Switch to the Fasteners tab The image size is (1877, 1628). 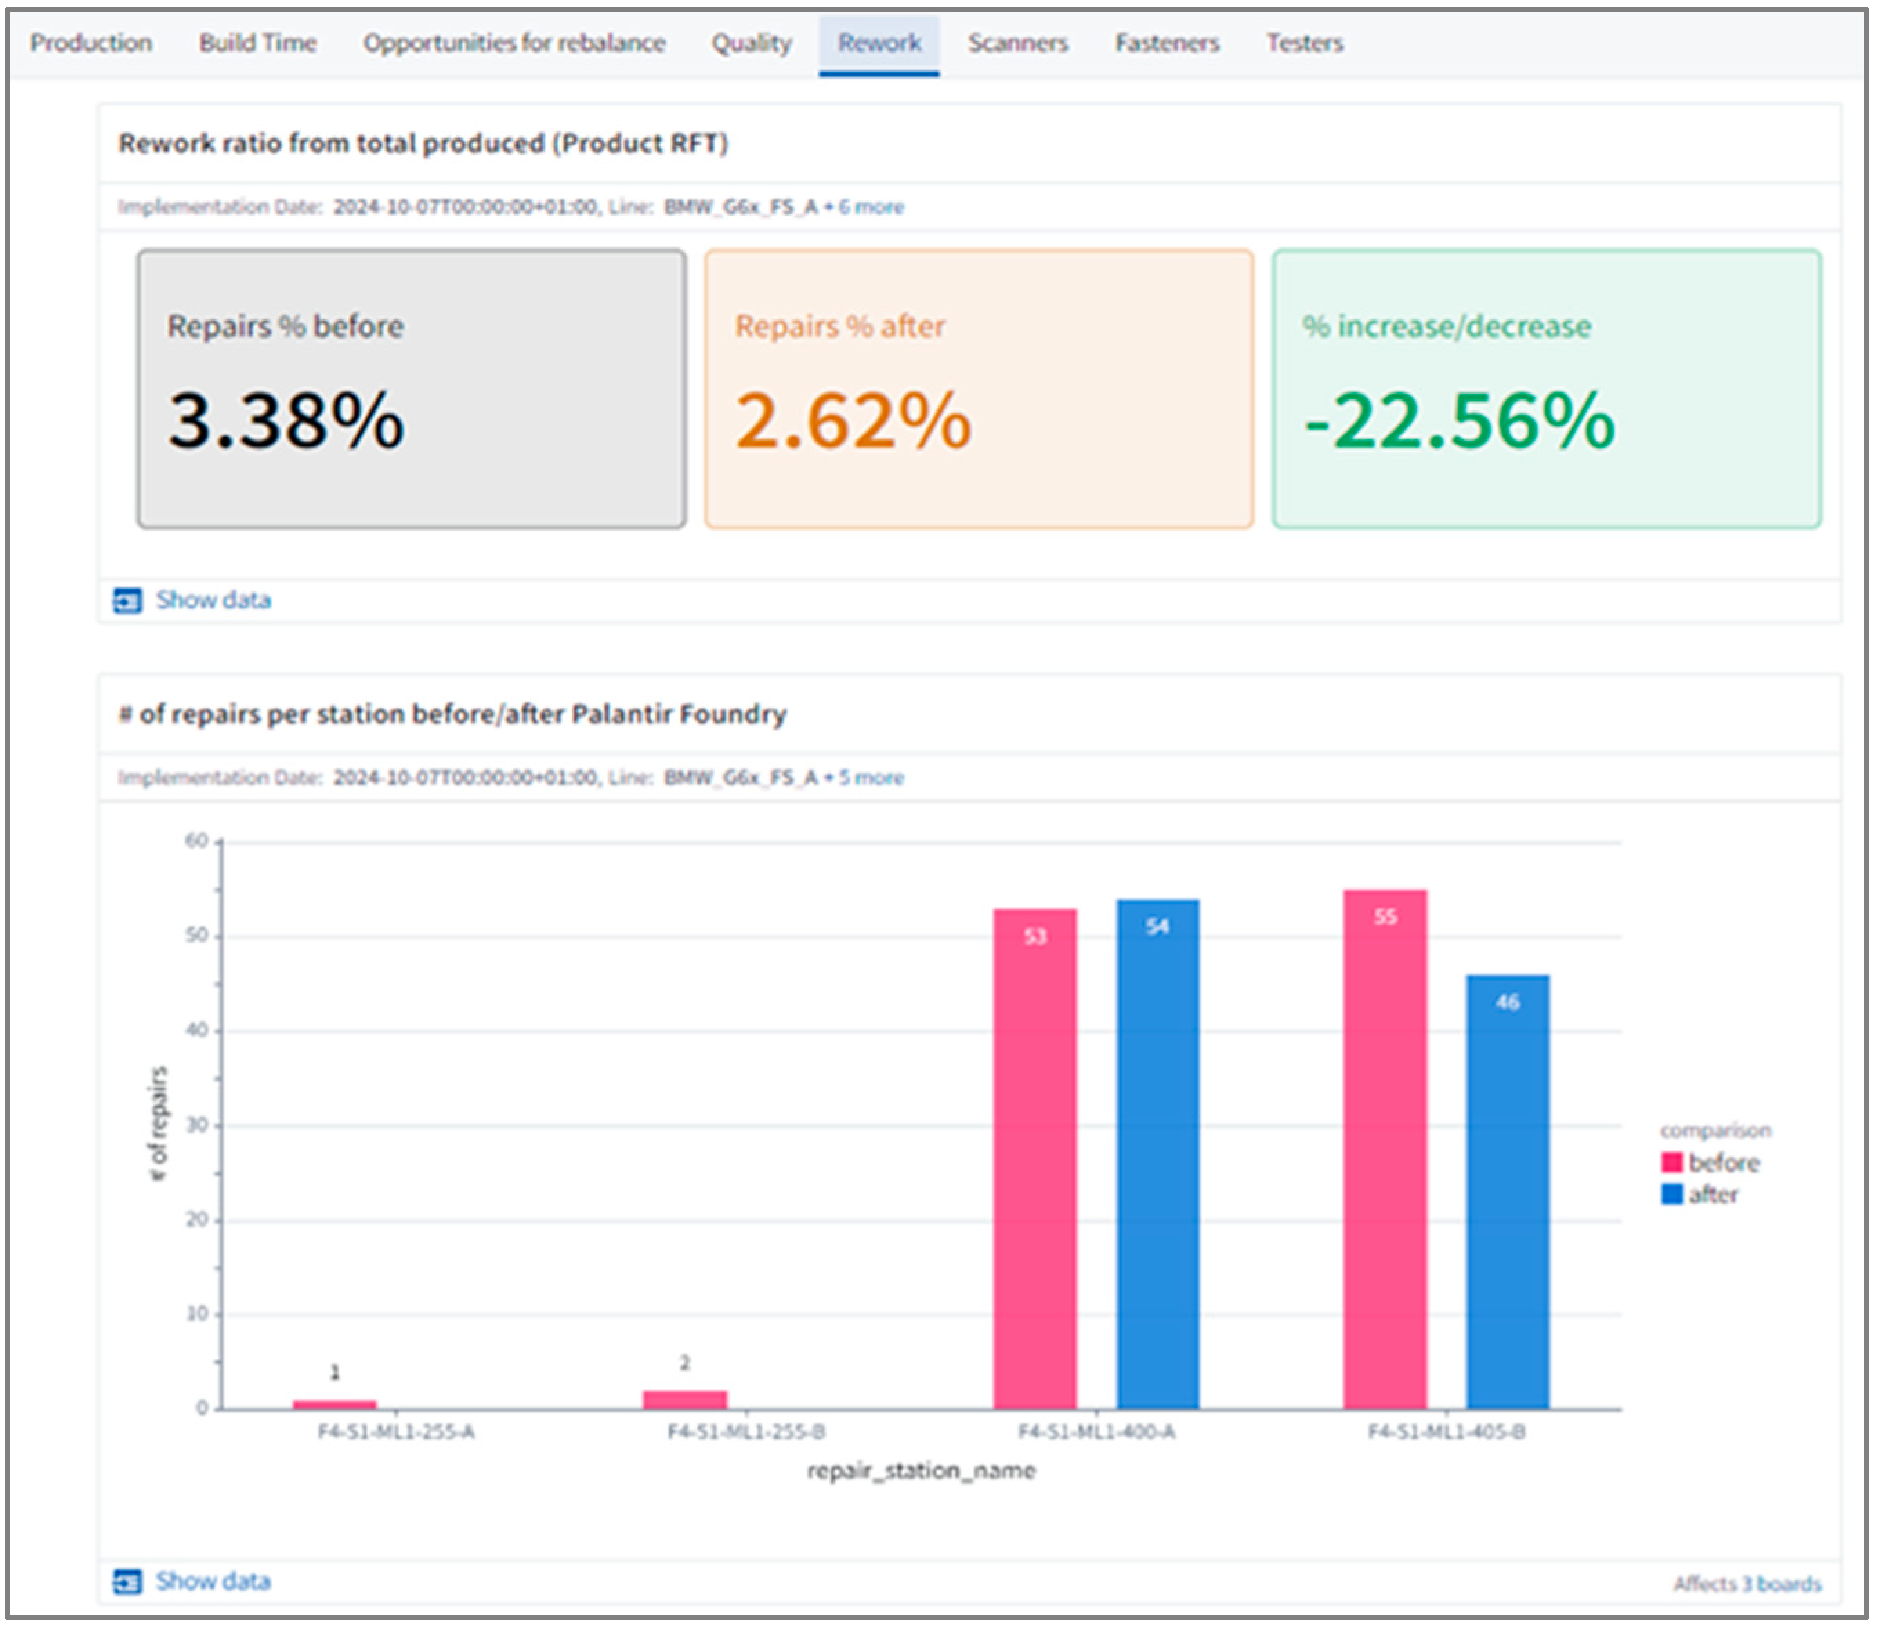(1167, 43)
